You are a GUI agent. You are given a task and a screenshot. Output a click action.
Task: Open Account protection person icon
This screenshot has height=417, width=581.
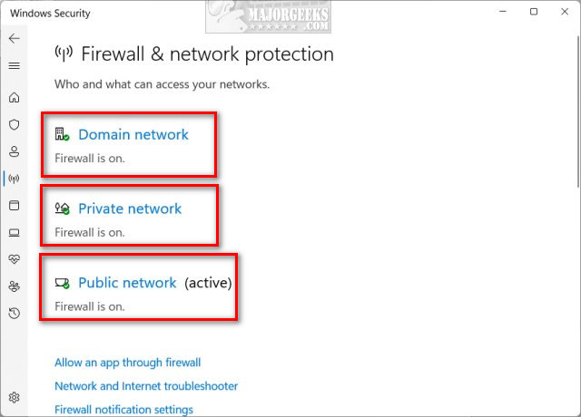(x=14, y=151)
